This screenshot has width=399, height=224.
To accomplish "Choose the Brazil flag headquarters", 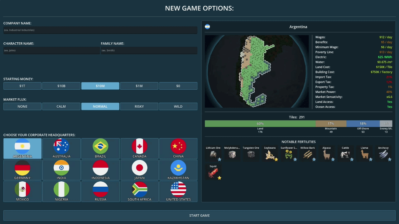I will pyautogui.click(x=100, y=148).
